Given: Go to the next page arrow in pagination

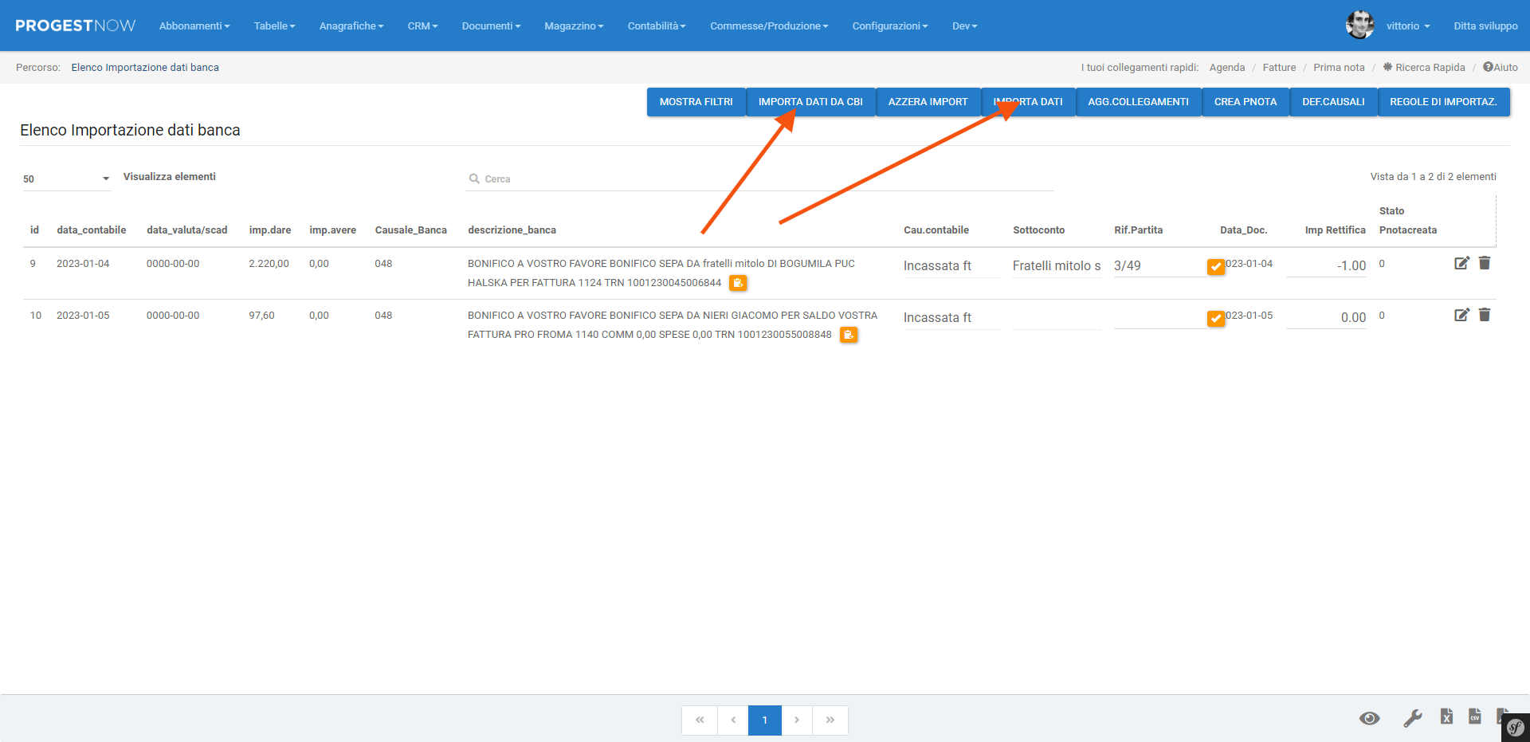Looking at the screenshot, I should (796, 720).
